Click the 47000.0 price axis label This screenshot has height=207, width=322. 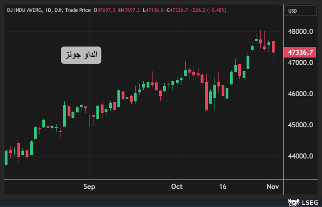click(300, 63)
